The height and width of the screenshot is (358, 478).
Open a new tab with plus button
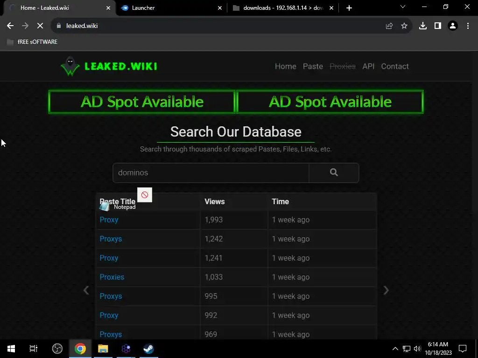[x=349, y=8]
